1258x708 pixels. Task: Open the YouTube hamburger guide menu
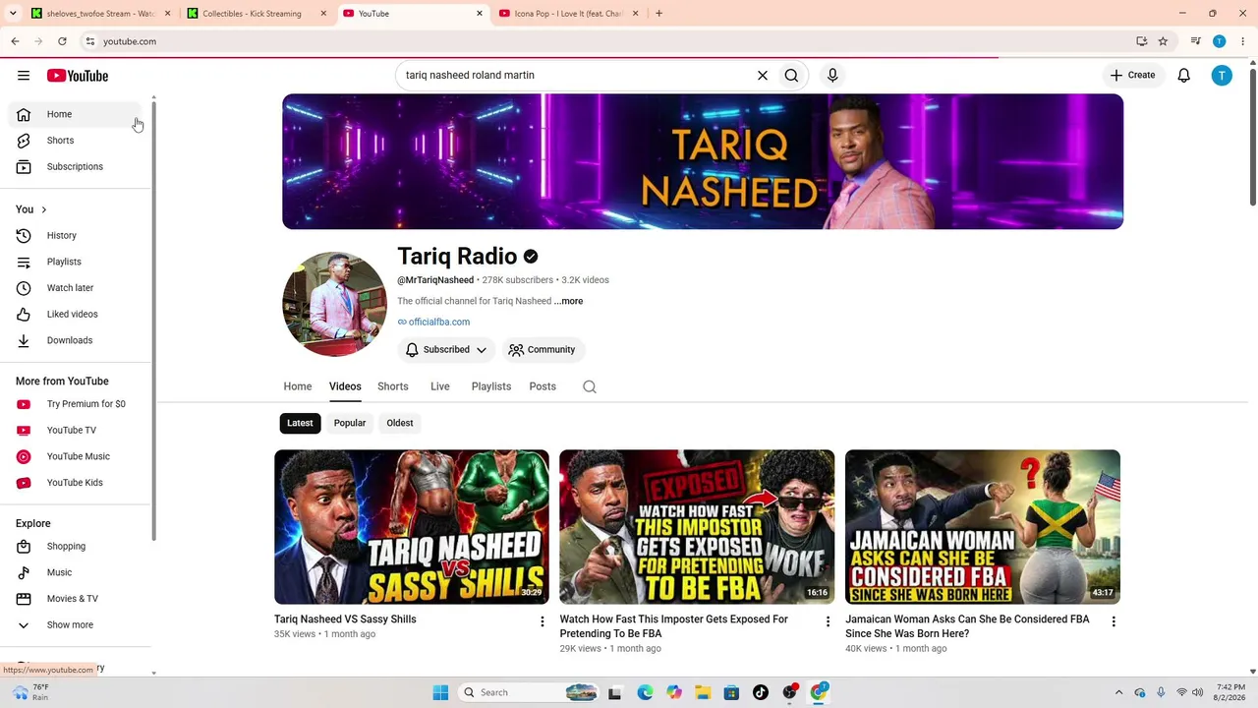click(x=24, y=76)
